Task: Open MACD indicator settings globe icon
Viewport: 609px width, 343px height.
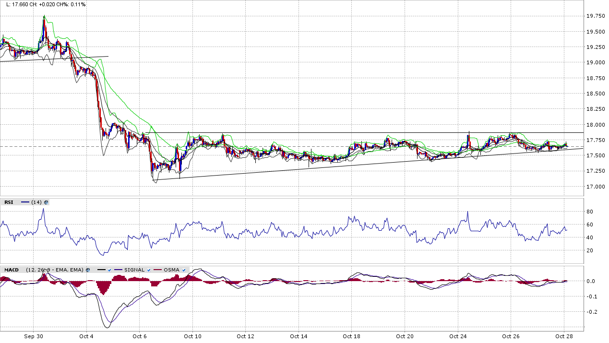Action: tap(88, 270)
